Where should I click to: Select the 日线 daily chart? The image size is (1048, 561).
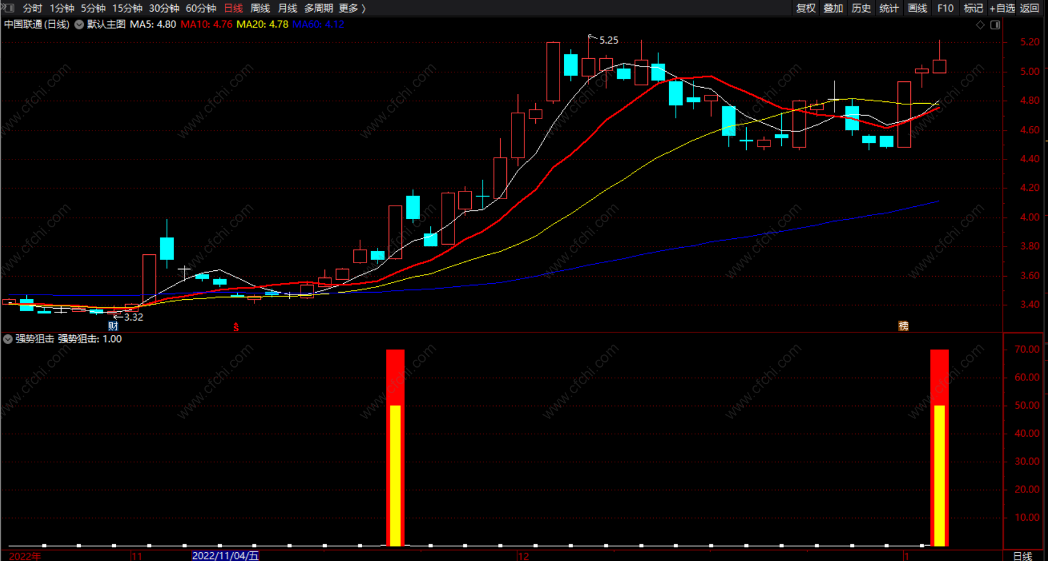pyautogui.click(x=233, y=8)
